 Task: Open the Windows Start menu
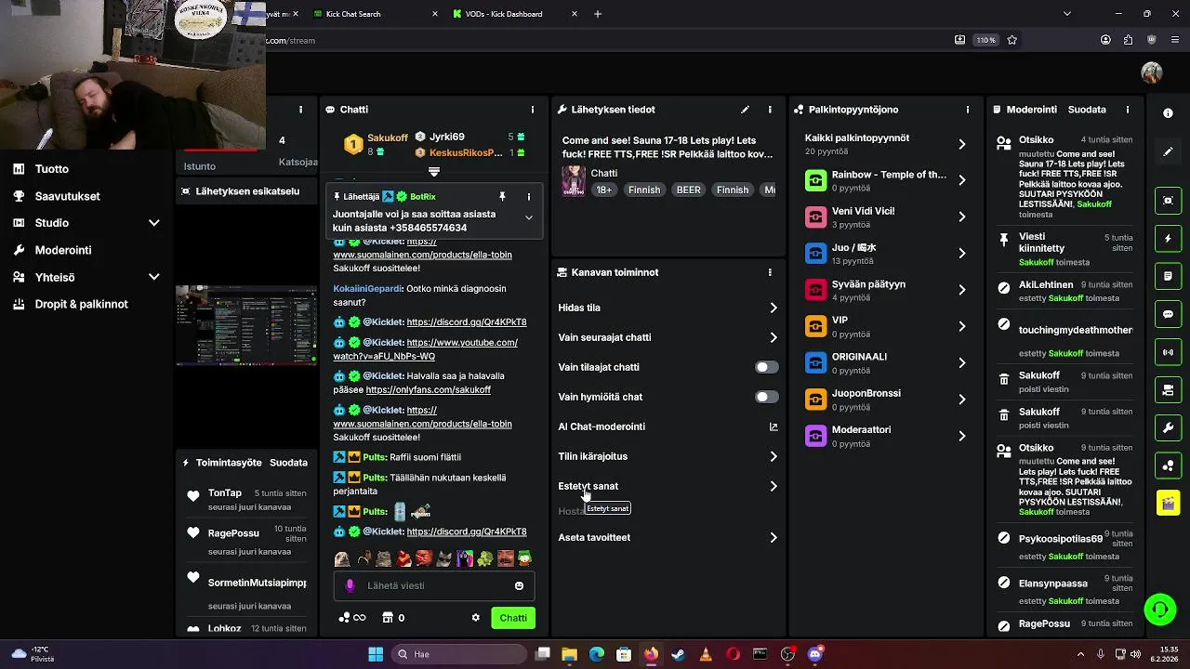376,654
